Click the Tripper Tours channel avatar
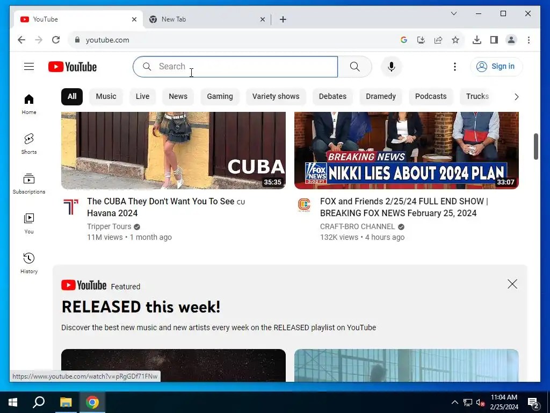Screen dimensions: 550x413 click(x=71, y=206)
